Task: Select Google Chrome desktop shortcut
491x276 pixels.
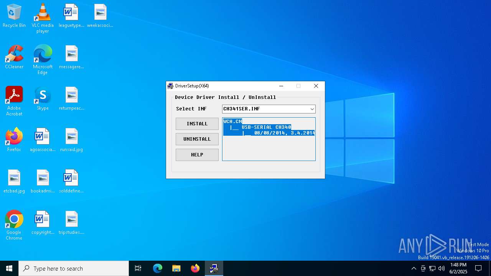Action: [14, 225]
